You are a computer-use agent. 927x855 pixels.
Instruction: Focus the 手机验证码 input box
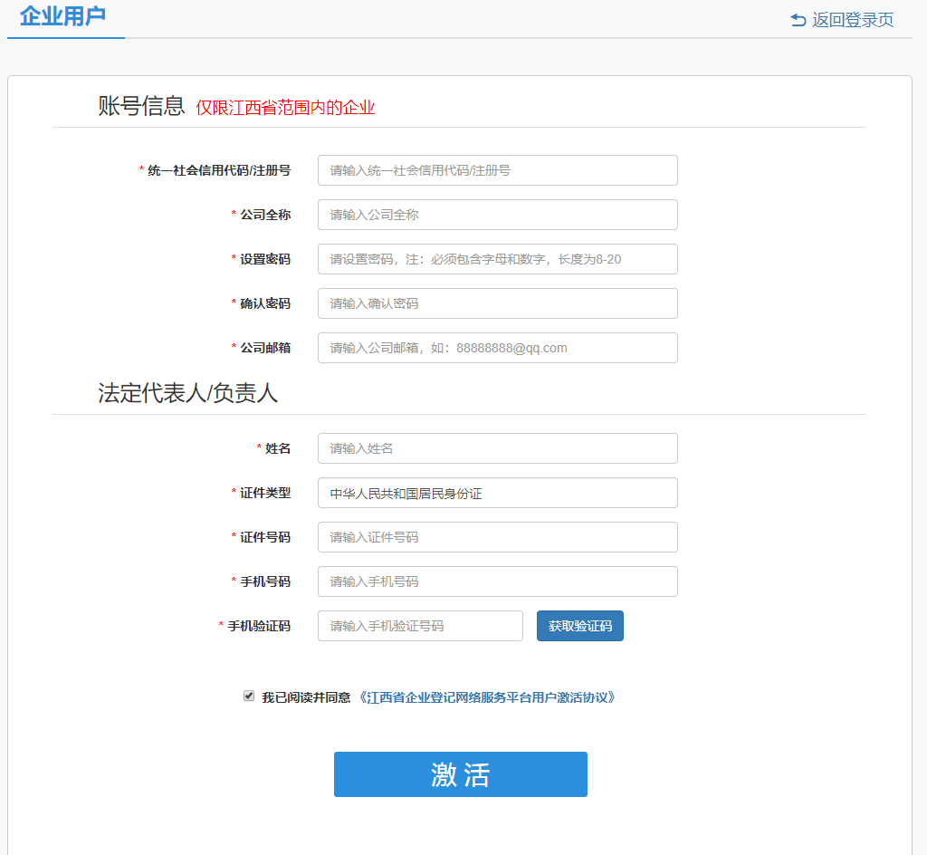tap(420, 626)
